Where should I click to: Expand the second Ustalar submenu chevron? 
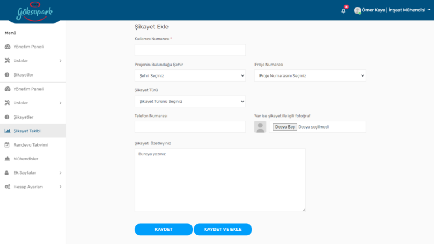60,103
